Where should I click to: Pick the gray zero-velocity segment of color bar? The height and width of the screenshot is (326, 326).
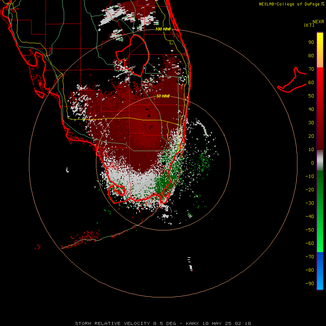320,160
